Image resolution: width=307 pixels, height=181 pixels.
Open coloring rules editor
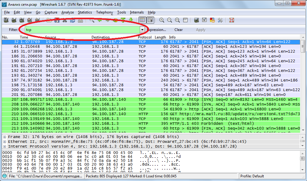212,20
